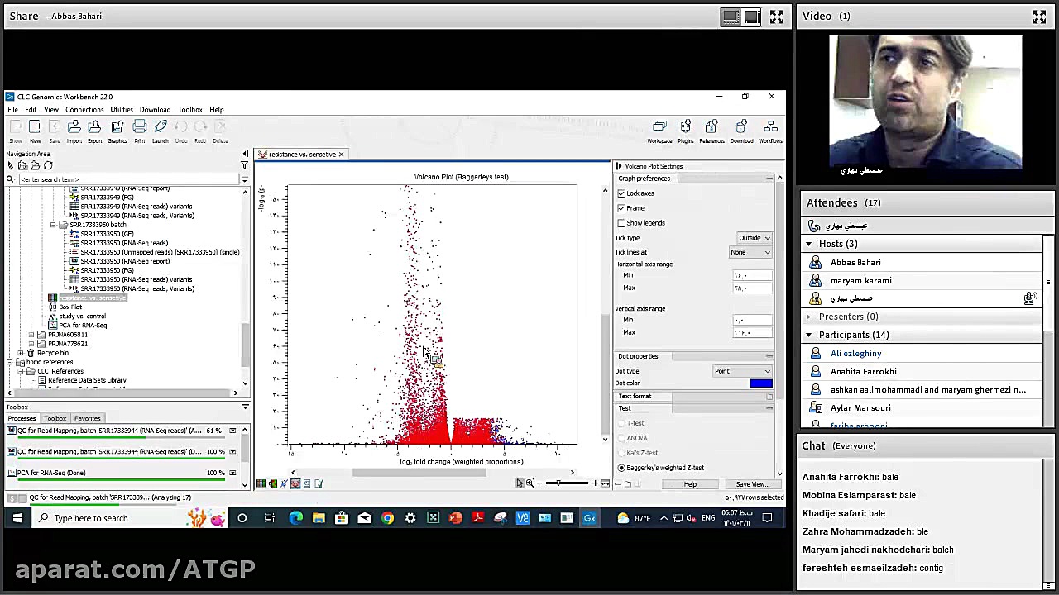Image resolution: width=1059 pixels, height=595 pixels.
Task: Open the Tick type dropdown
Action: (755, 238)
